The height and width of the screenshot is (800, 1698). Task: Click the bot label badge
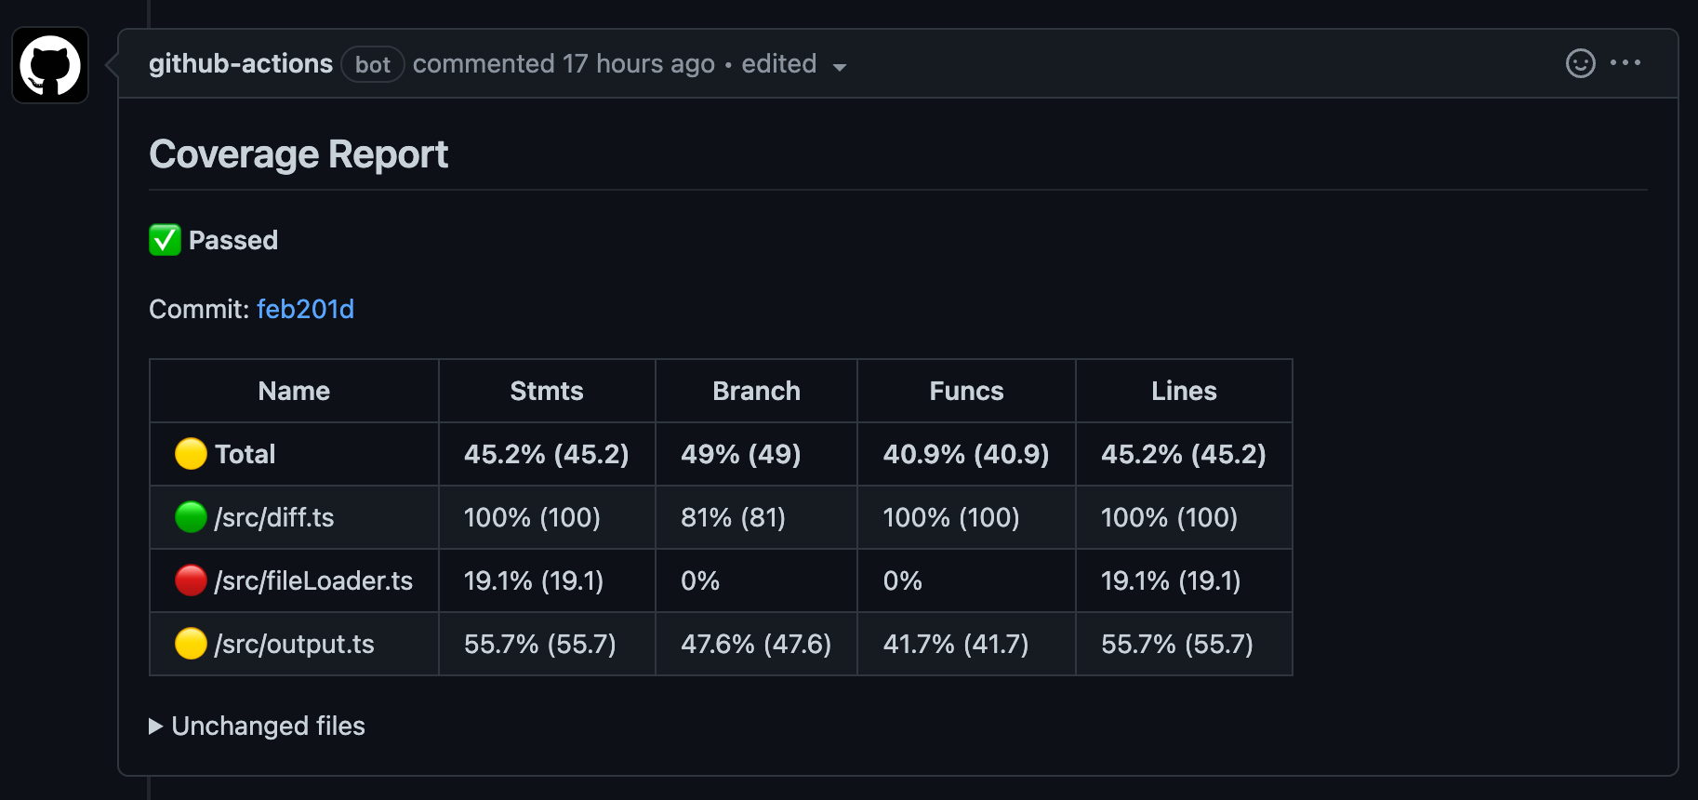373,64
